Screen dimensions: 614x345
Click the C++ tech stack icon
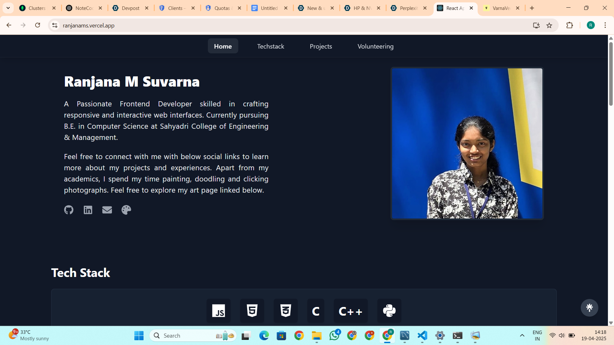(350, 311)
